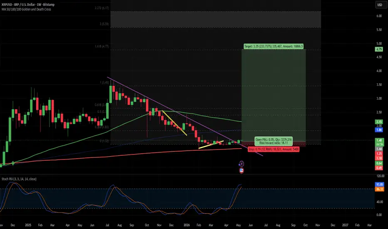Click the 6.00 price scale value
388x229 pixels.
click(379, 16)
